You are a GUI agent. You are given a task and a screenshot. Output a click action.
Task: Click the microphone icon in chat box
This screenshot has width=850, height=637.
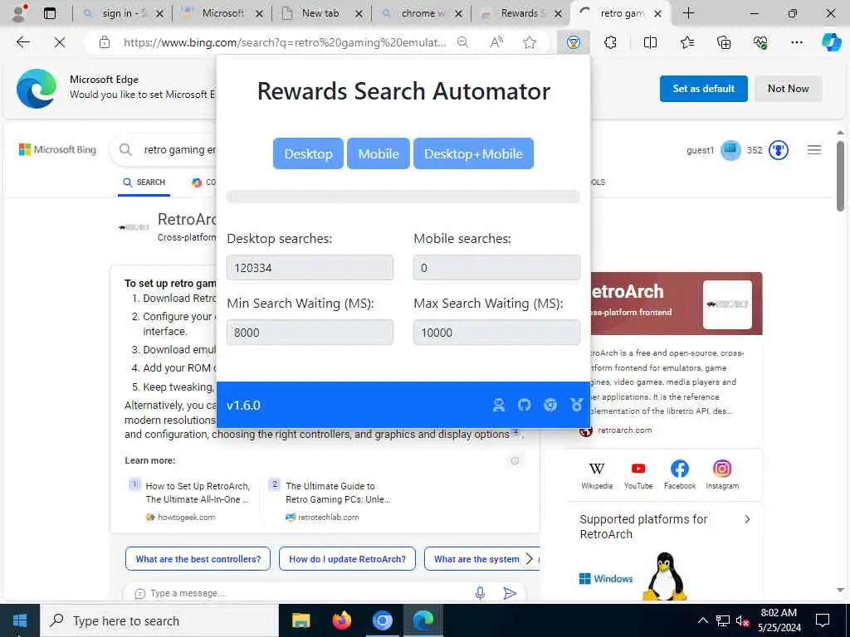pyautogui.click(x=480, y=593)
